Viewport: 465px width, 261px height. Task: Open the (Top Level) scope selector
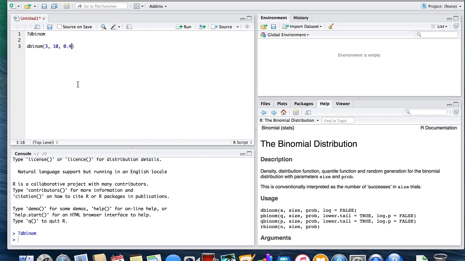tap(45, 142)
